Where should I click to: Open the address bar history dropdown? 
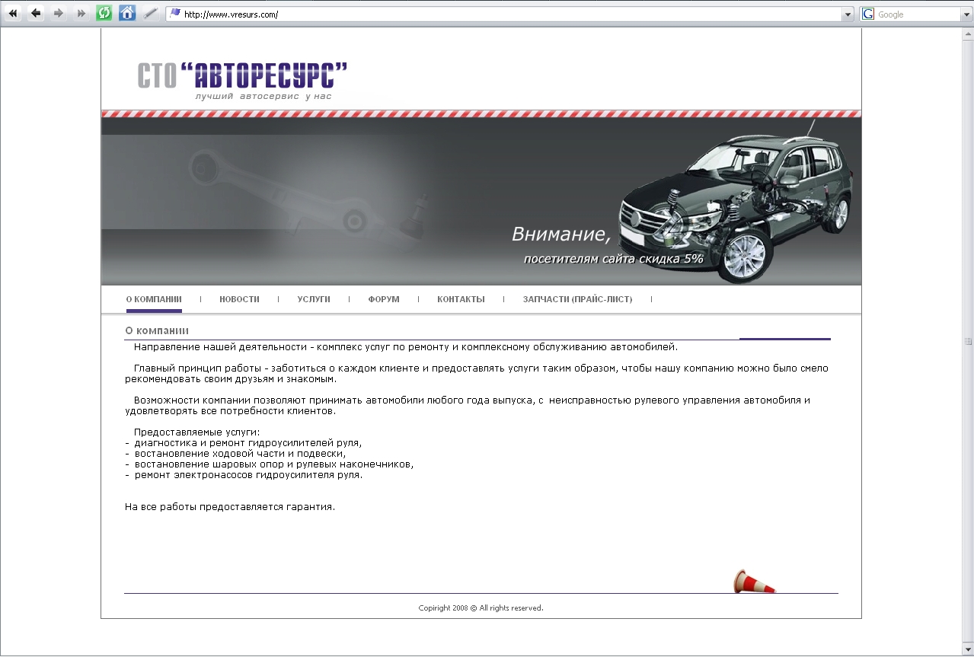pos(848,14)
